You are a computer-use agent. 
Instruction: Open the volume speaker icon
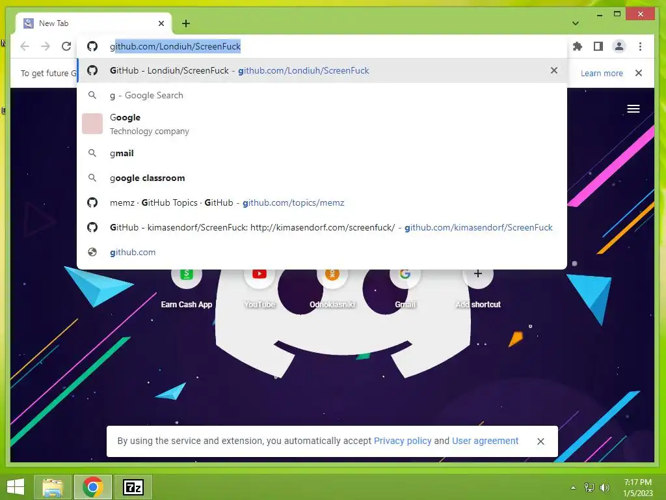tap(604, 488)
